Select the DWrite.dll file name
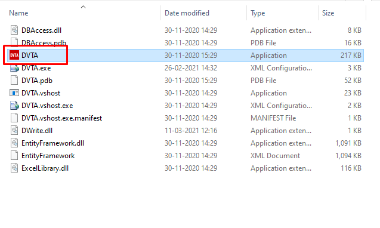 (x=37, y=131)
